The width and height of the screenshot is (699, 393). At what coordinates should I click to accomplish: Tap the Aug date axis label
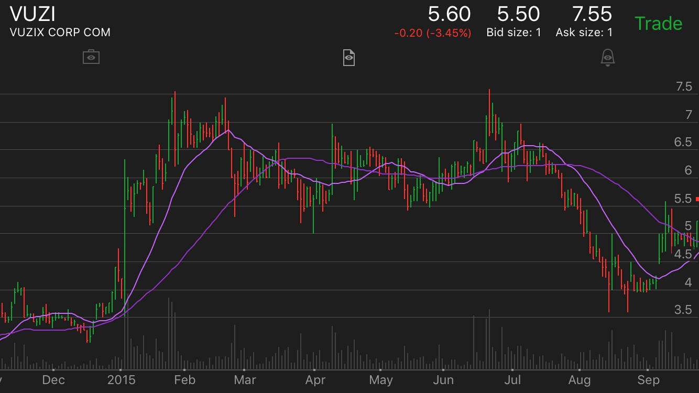point(580,380)
